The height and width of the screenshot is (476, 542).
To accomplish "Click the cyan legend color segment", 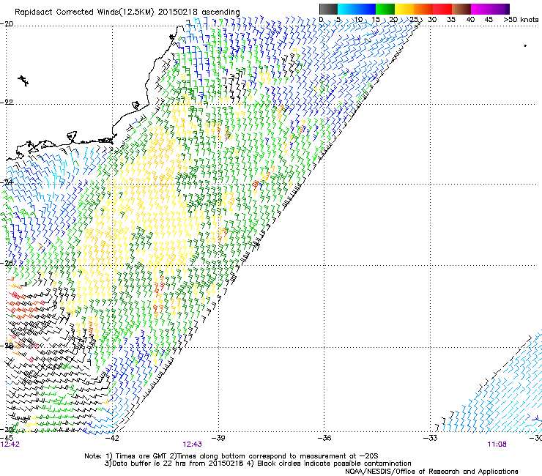I will pyautogui.click(x=347, y=9).
